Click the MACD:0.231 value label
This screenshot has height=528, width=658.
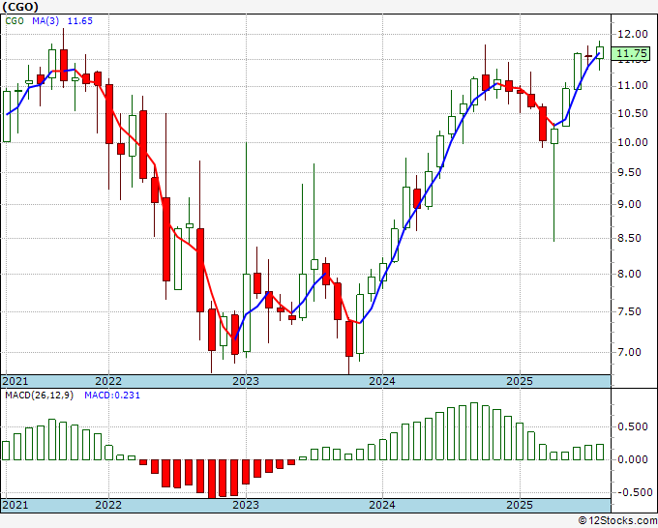tap(112, 396)
